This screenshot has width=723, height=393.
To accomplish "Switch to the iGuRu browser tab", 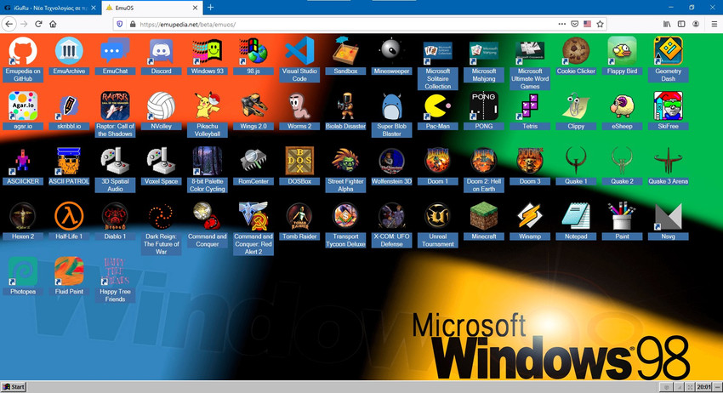I will [51, 8].
